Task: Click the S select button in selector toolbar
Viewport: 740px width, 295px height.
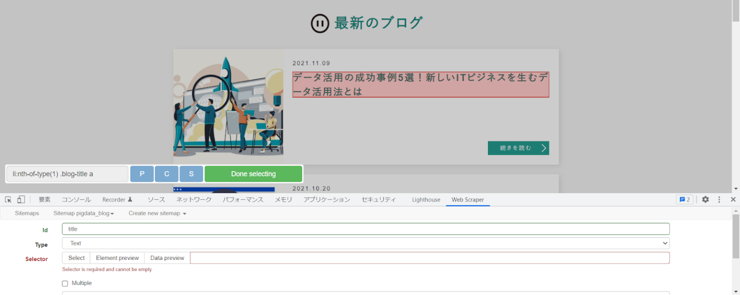Action: pyautogui.click(x=191, y=174)
